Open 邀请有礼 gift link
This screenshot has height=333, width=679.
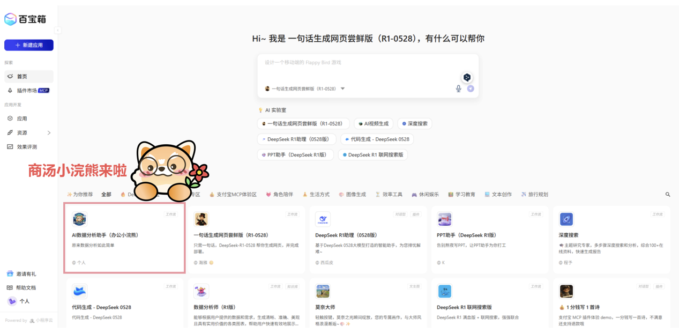21,273
